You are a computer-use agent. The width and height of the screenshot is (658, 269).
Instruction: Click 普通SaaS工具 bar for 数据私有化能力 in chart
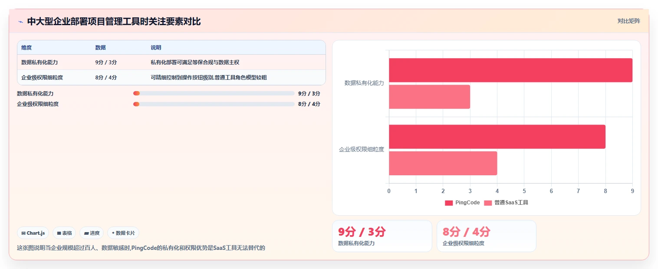pos(429,97)
